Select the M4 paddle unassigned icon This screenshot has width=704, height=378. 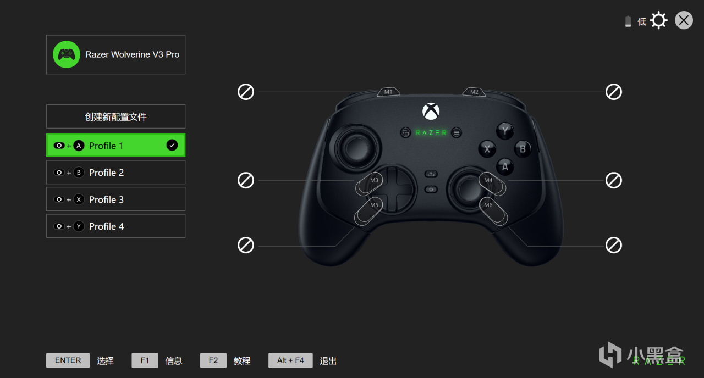pos(614,180)
